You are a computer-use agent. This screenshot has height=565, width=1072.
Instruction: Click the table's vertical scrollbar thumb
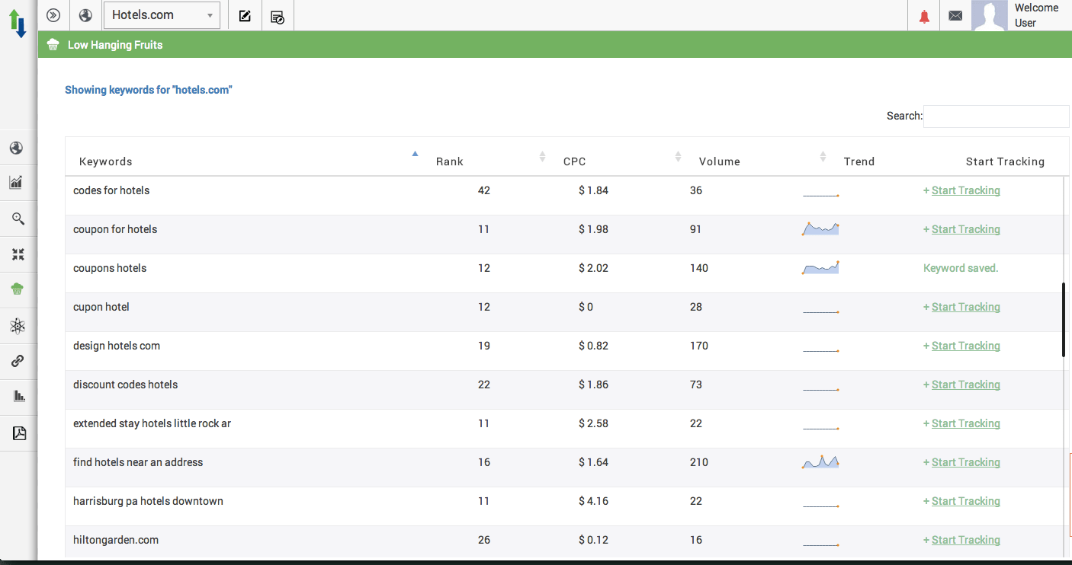click(1064, 320)
